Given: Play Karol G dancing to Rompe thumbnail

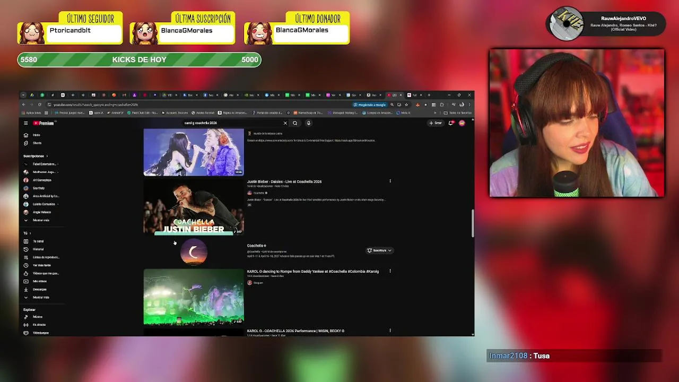Looking at the screenshot, I should click(194, 297).
